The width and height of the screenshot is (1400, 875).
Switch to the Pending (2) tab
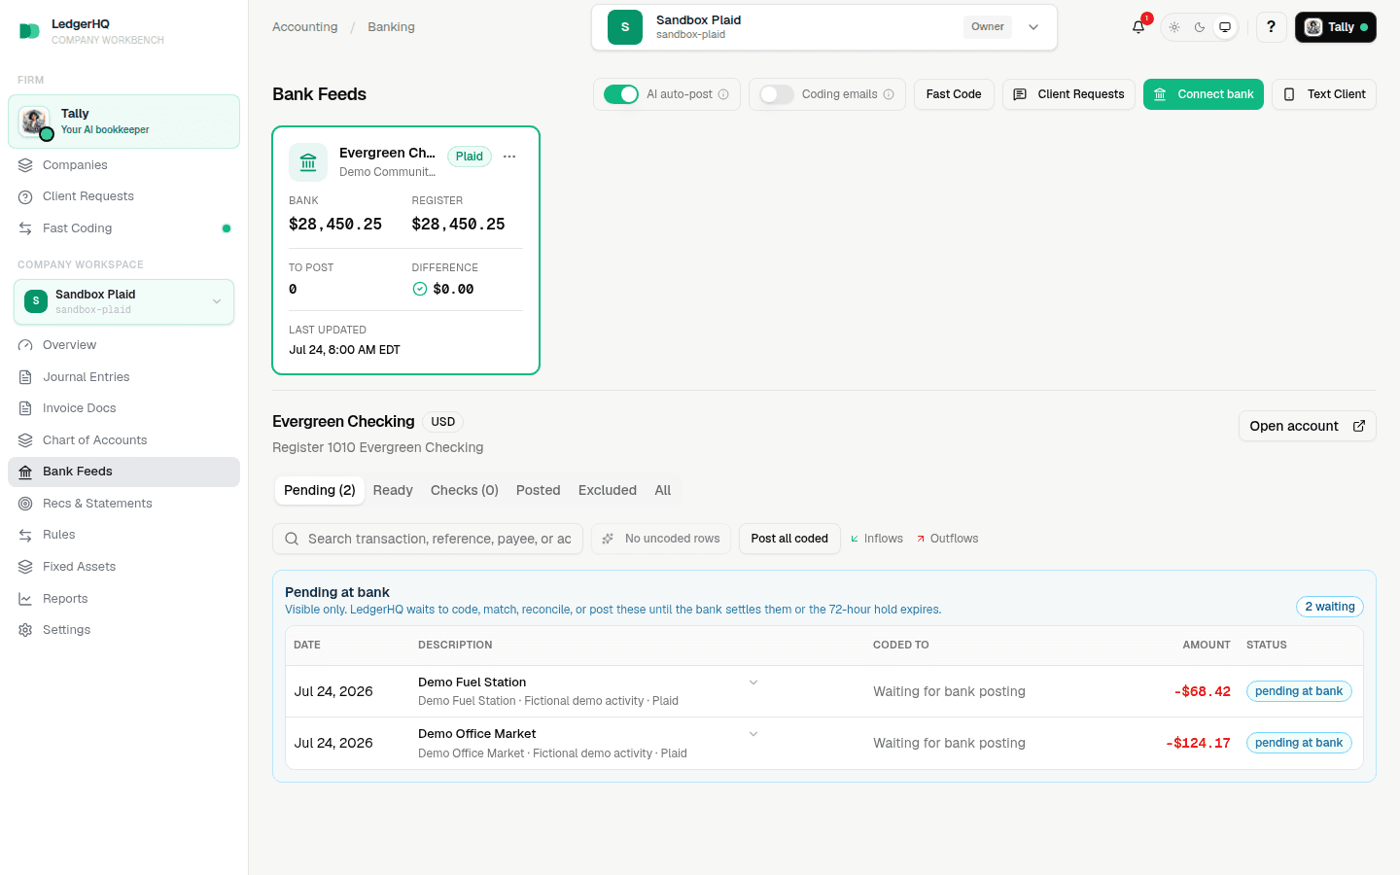[x=320, y=490]
